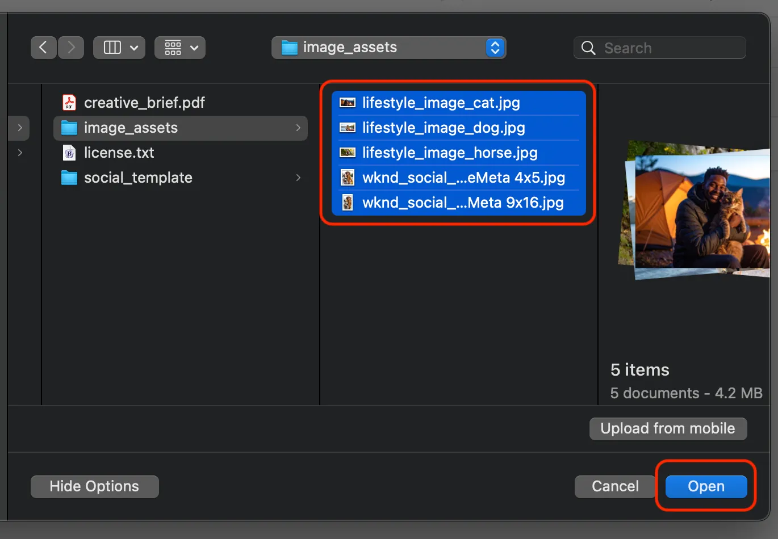The height and width of the screenshot is (539, 778).
Task: Click into the Search field
Action: click(x=660, y=48)
